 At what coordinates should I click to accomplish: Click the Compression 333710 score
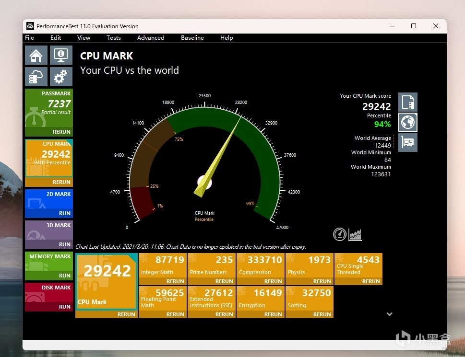coord(265,260)
